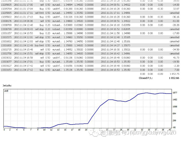
Task: Click the profit value -34.50
Action: [x=176, y=49]
